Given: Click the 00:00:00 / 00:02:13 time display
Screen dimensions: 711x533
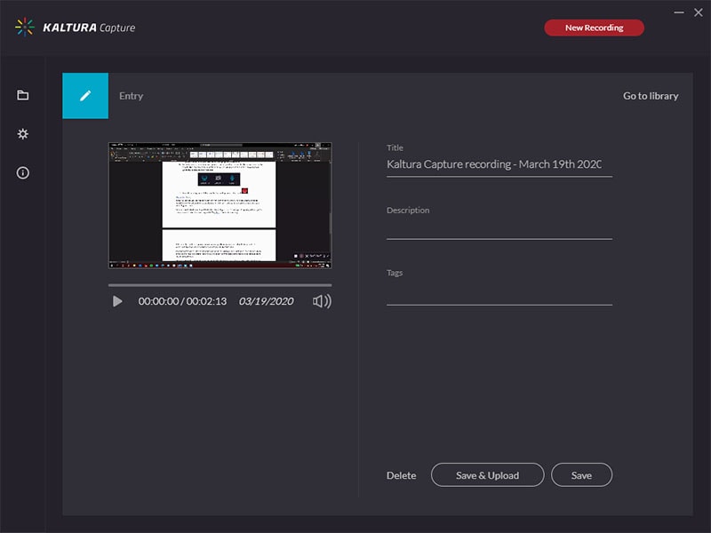Looking at the screenshot, I should click(x=182, y=301).
